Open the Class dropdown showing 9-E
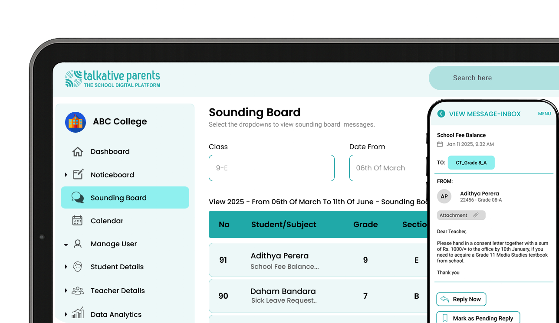This screenshot has height=323, width=559. [x=271, y=168]
